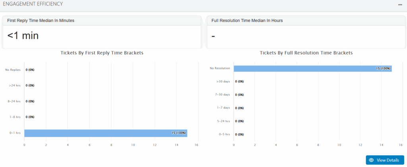407x167 pixels.
Task: Click the '<1 min' median value
Action: pos(23,36)
